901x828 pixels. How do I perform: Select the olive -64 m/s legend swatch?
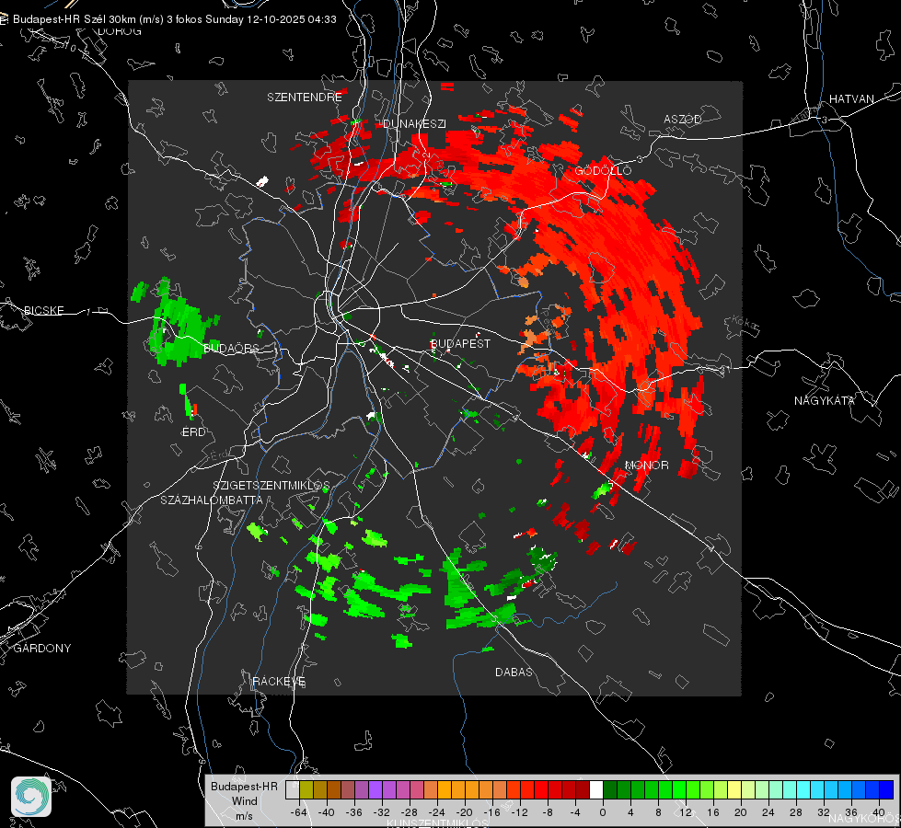[306, 790]
